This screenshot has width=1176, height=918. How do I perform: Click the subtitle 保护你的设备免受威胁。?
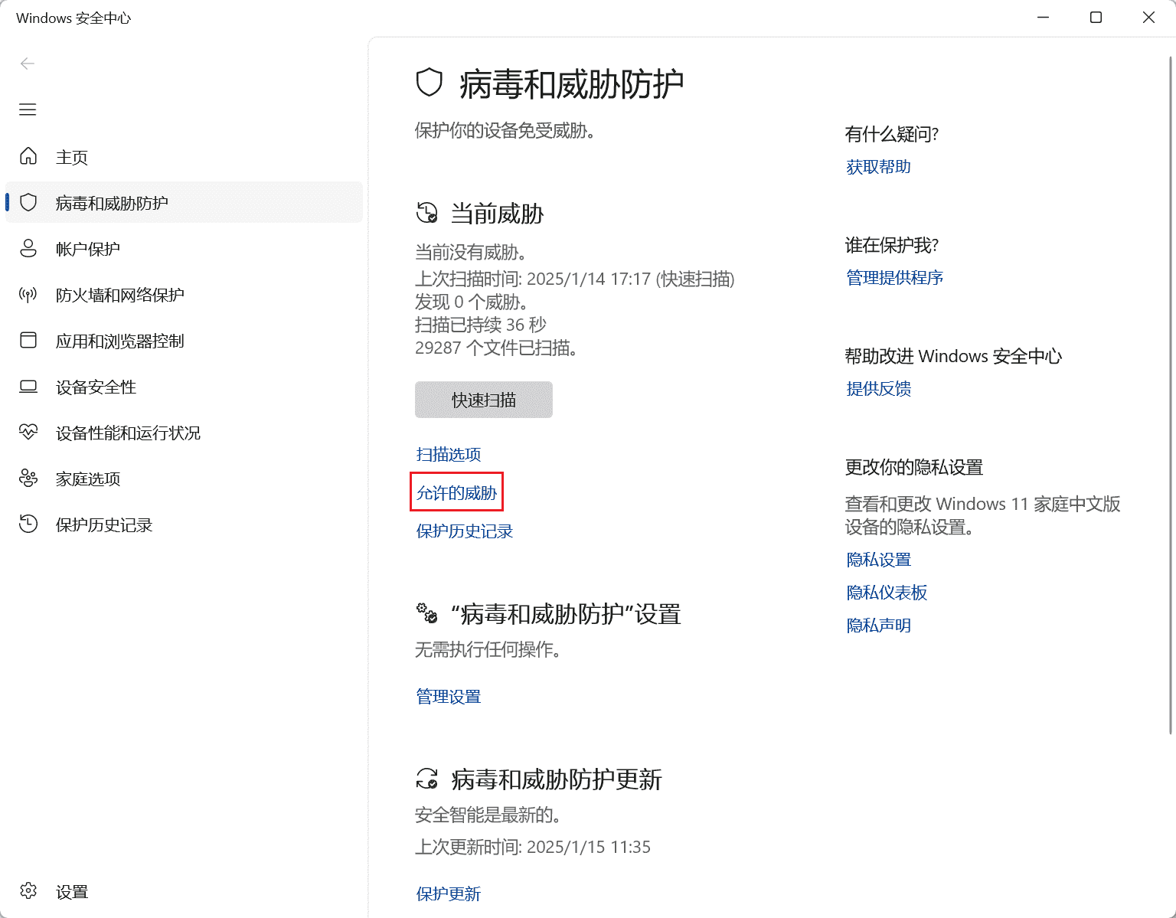click(505, 131)
